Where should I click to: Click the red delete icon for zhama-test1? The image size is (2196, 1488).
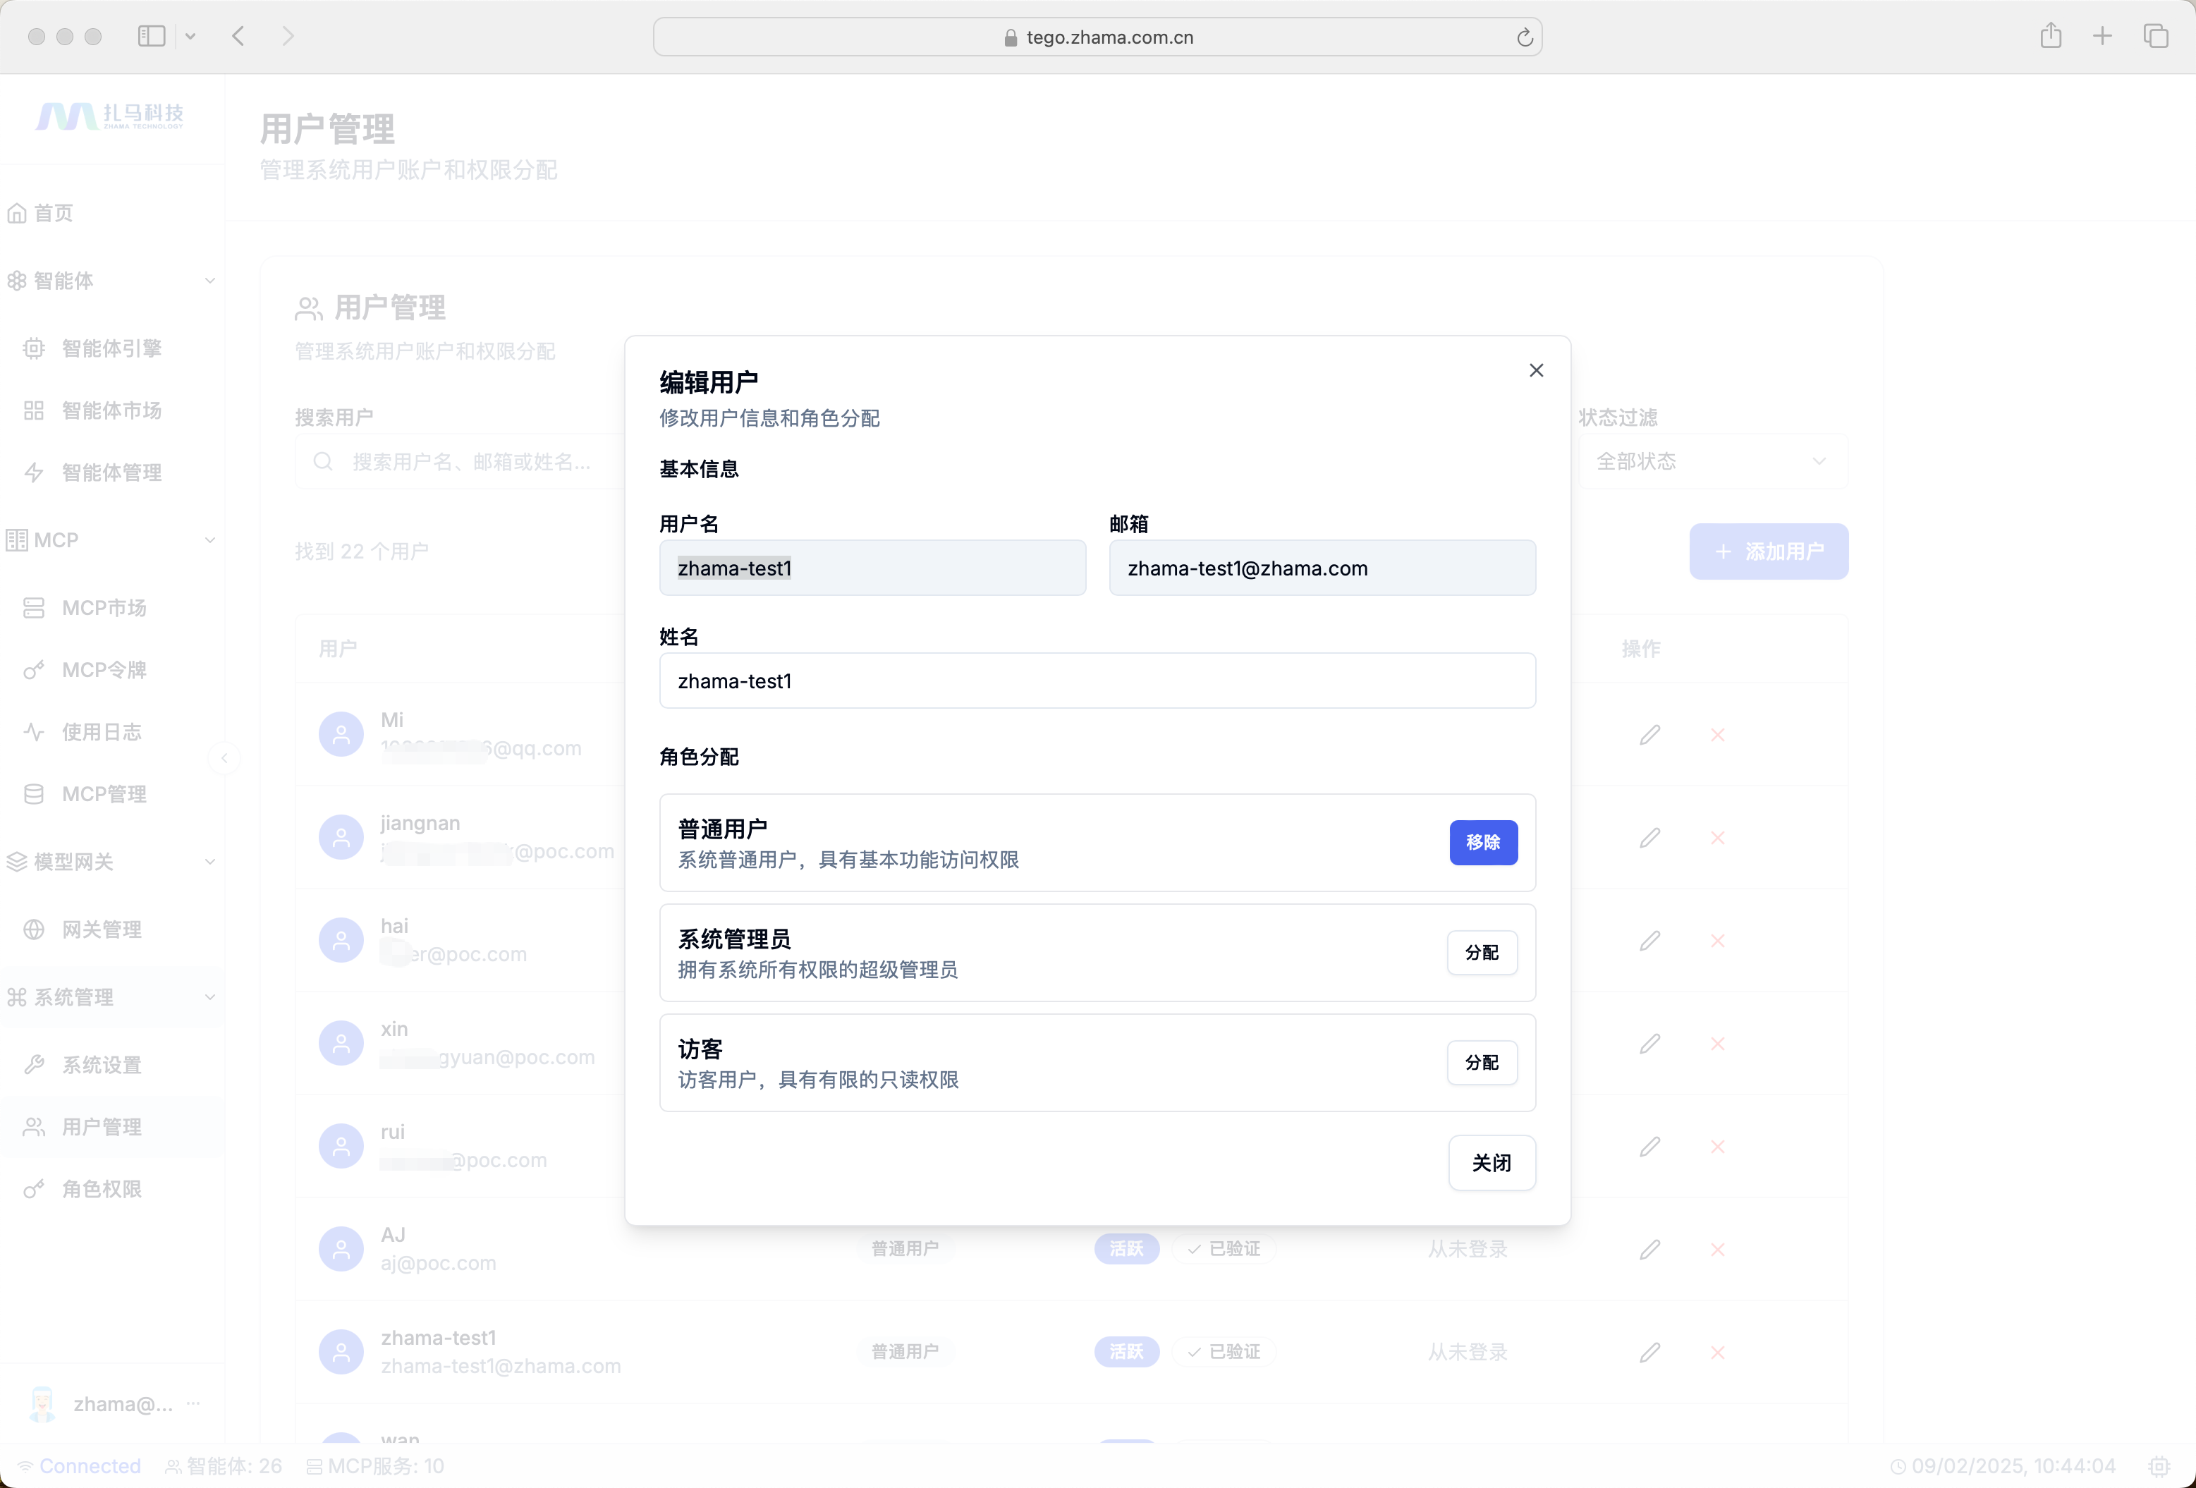coord(1717,1352)
